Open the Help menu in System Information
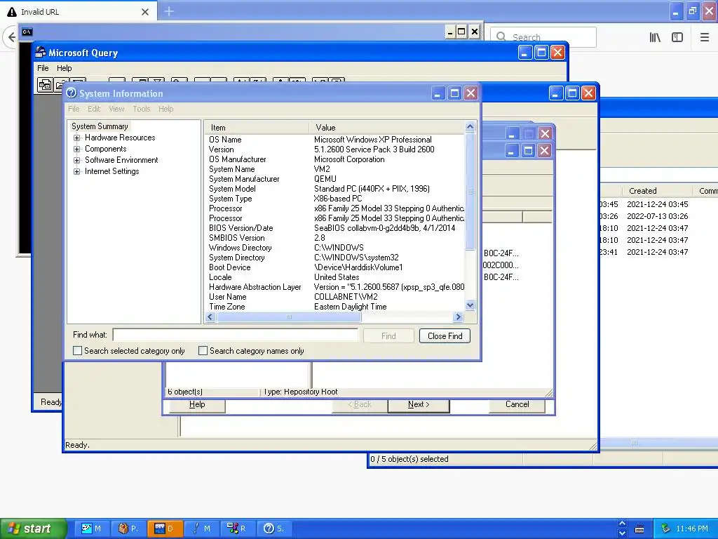 coord(165,109)
